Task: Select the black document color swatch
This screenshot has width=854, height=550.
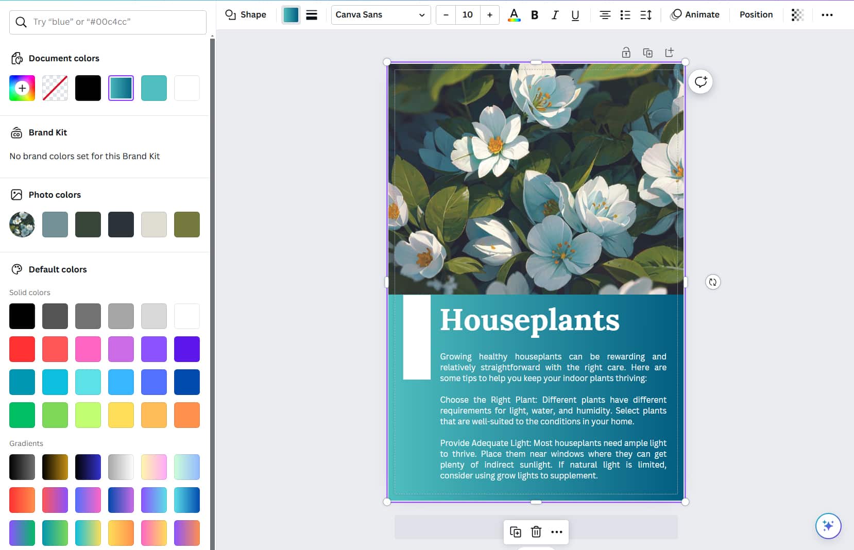Action: point(88,88)
